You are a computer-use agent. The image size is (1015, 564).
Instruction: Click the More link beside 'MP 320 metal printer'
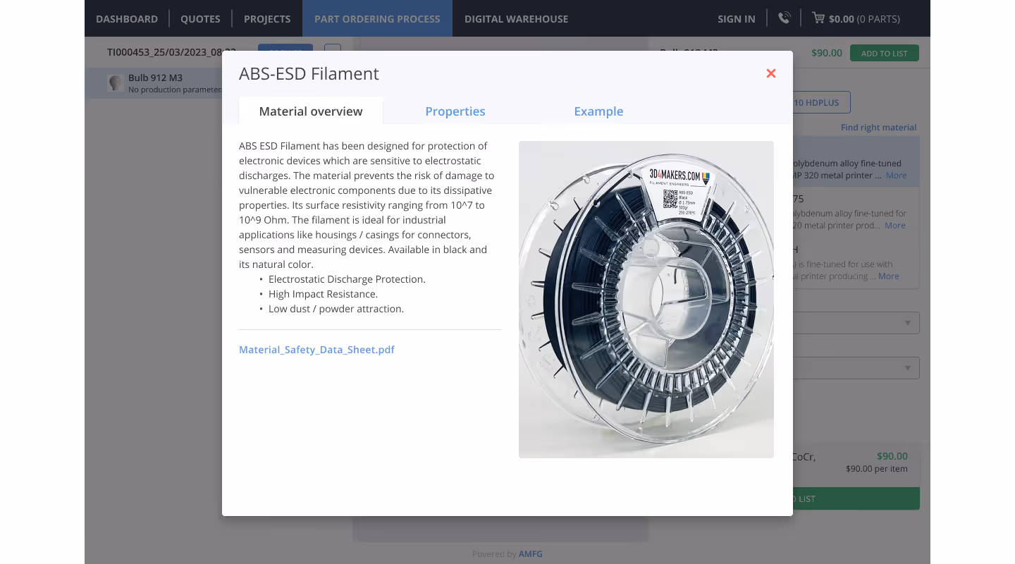click(x=897, y=176)
